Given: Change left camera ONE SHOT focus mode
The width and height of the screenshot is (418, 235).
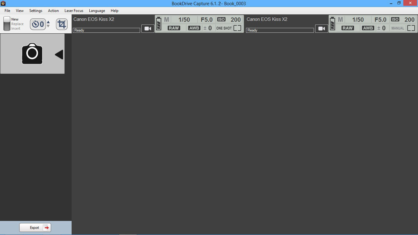Looking at the screenshot, I should click(224, 28).
